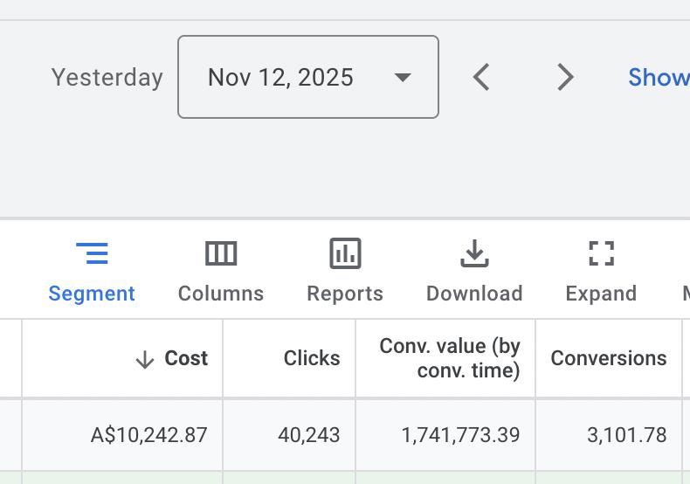This screenshot has width=690, height=484.
Task: Click the Expand label text
Action: tap(601, 294)
